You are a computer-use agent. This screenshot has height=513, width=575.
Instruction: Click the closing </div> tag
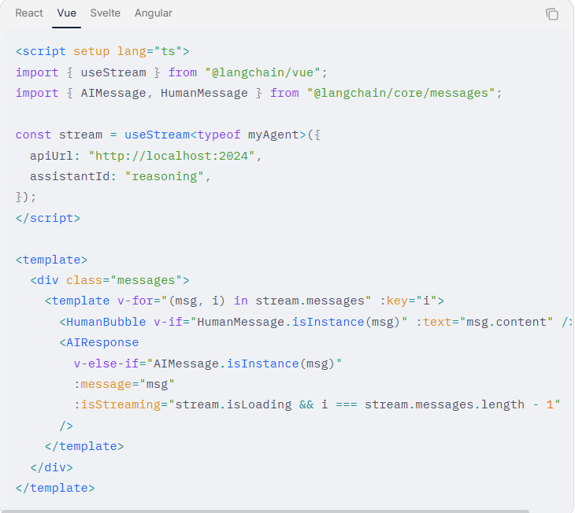(52, 467)
